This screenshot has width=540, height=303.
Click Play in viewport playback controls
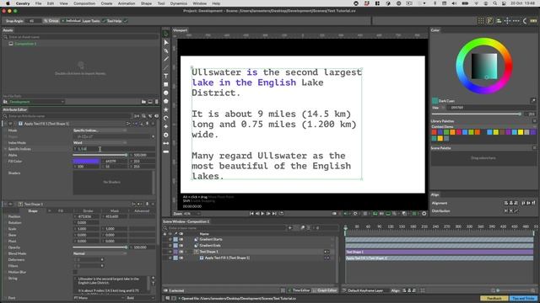click(x=262, y=213)
